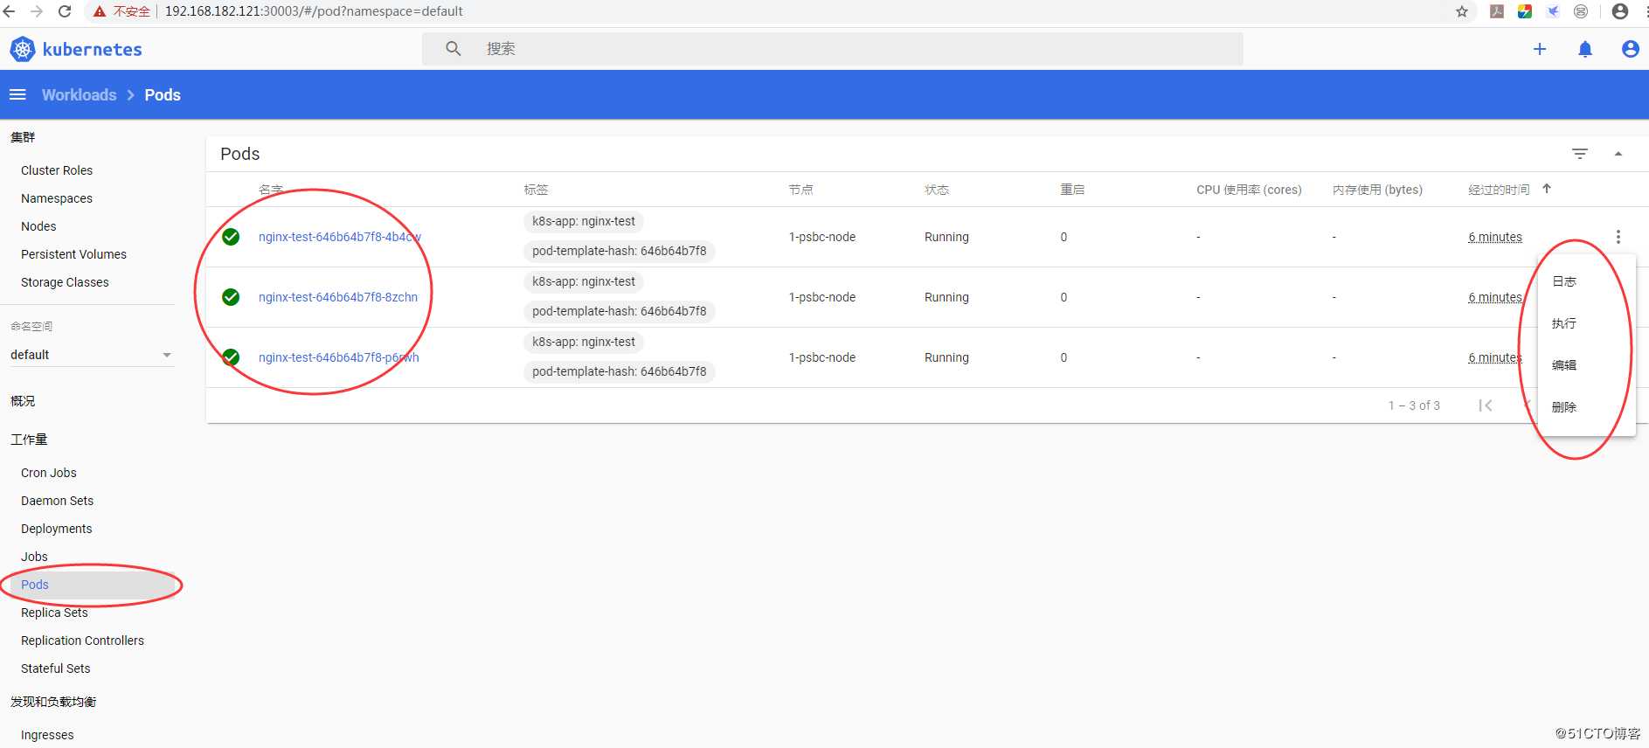
Task: Click the Kubernetes logo icon
Action: click(23, 49)
